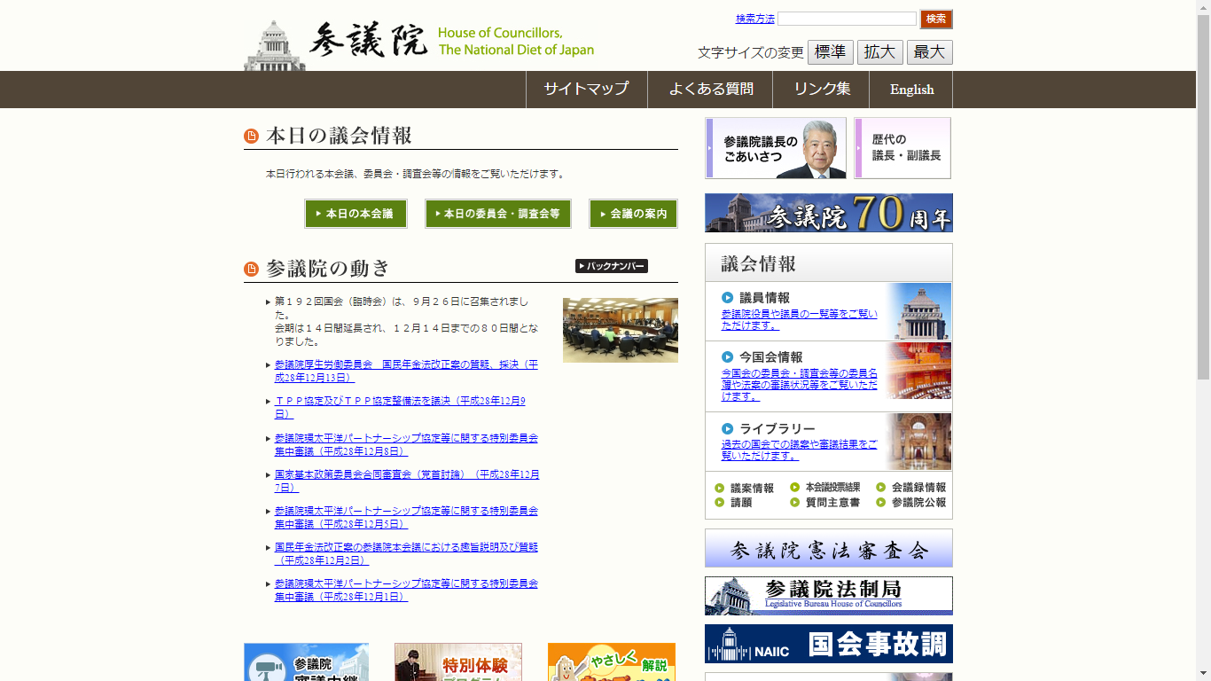
Task: Click the Diet building thumbnail beside 議員情報
Action: pyautogui.click(x=920, y=311)
